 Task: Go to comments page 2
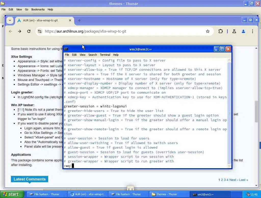point(222,180)
